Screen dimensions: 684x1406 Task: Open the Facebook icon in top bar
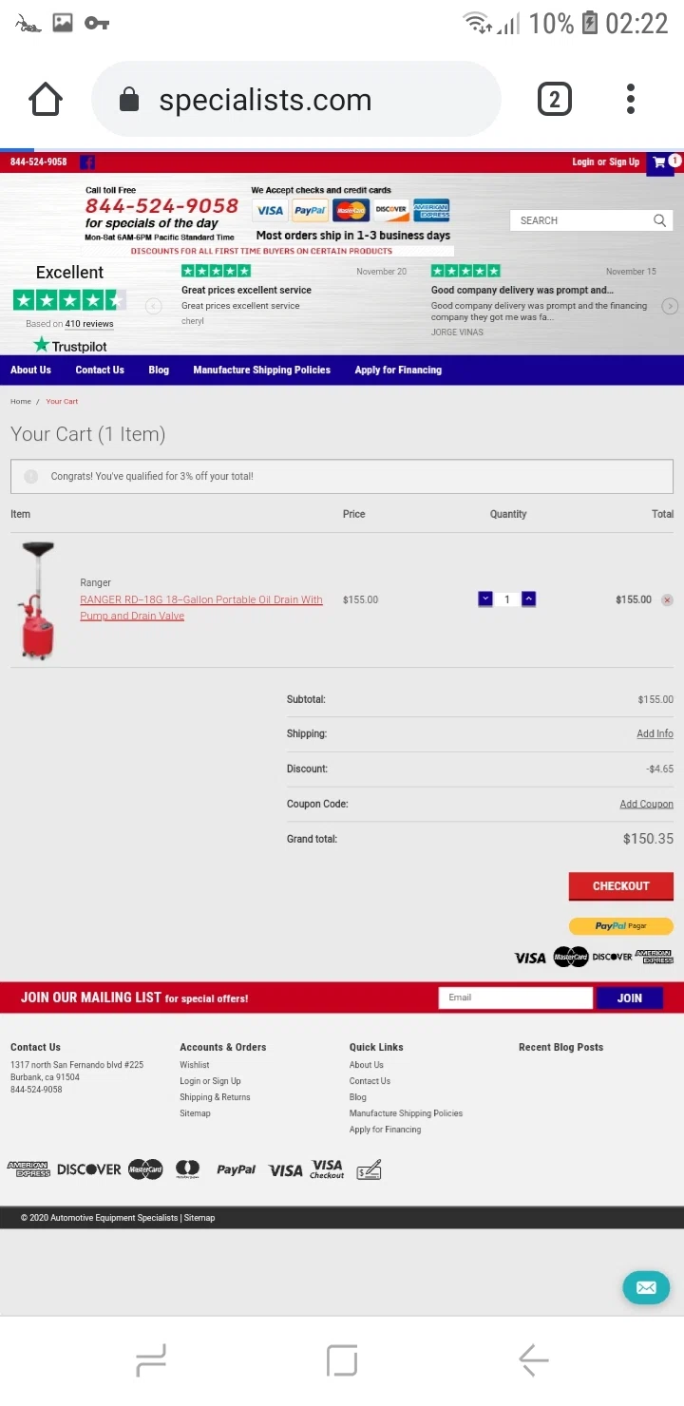pyautogui.click(x=87, y=162)
